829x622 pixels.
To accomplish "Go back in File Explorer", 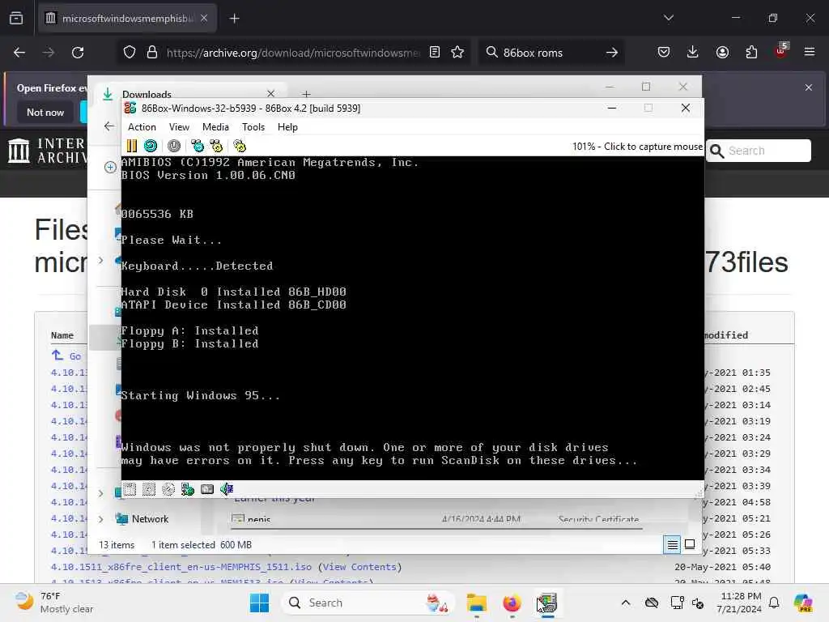I will click(109, 126).
